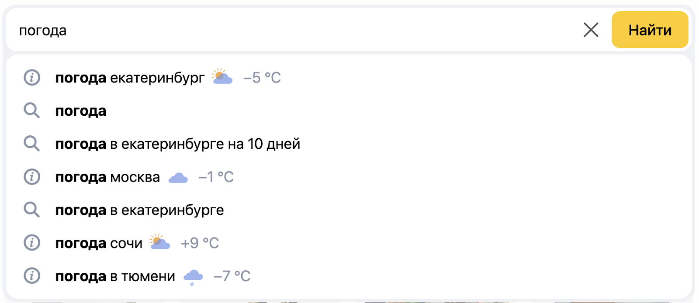Pick the погода сочи suggestion text

click(x=99, y=243)
